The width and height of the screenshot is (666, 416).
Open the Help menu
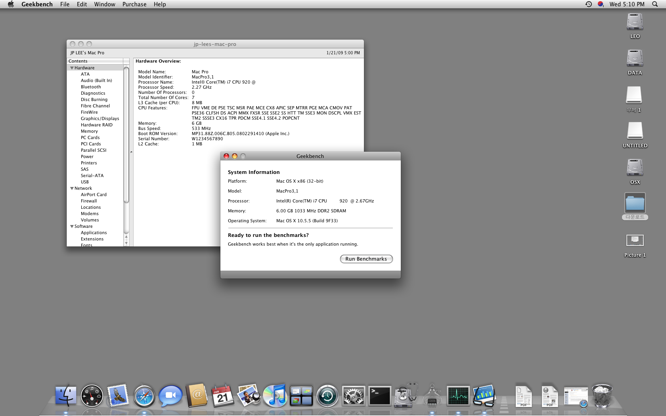pos(160,4)
